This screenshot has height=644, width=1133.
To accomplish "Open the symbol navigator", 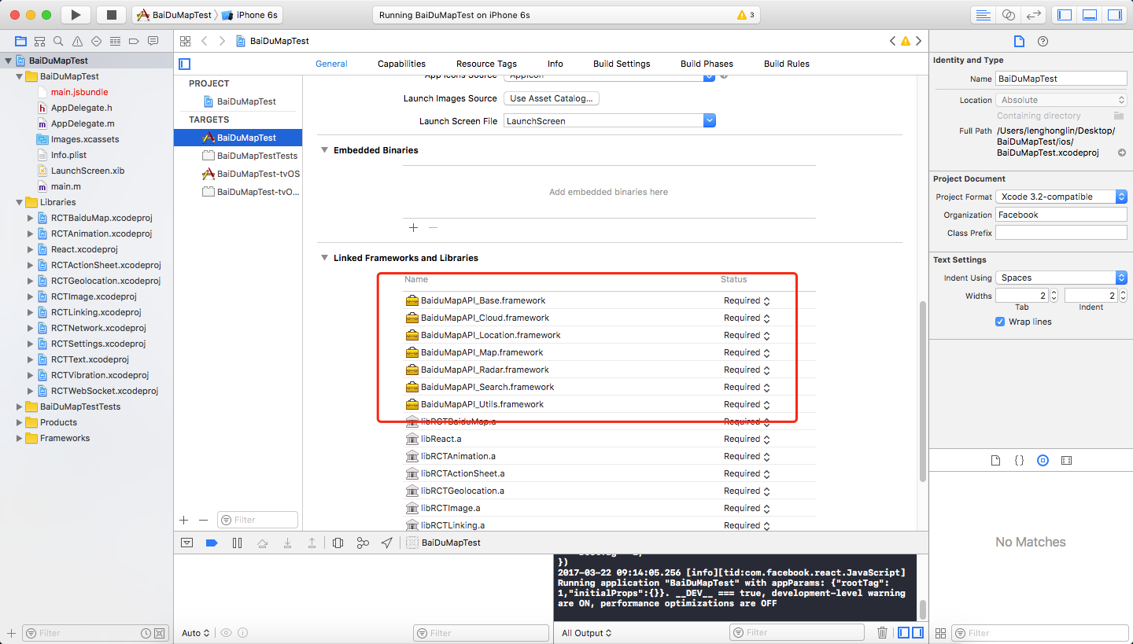I will click(x=40, y=41).
